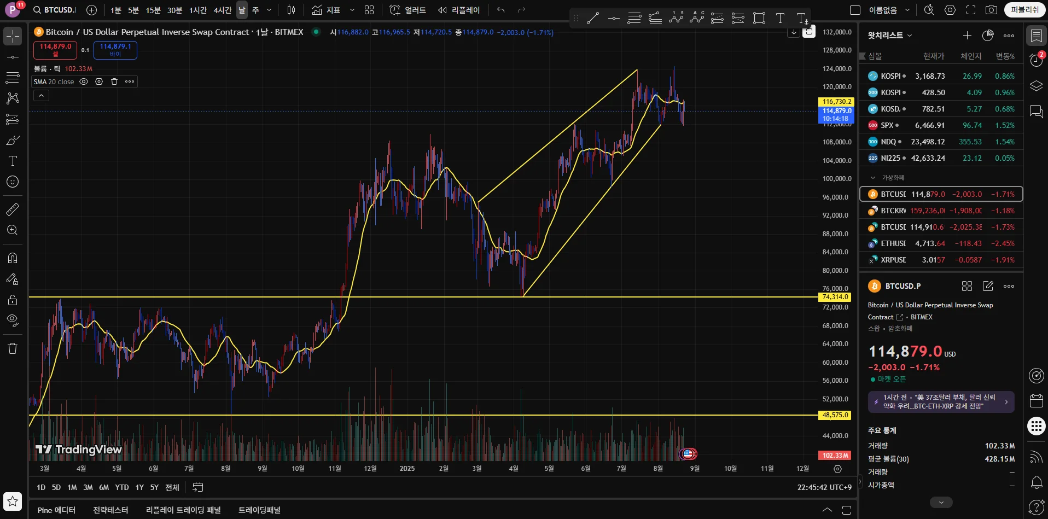The image size is (1048, 519).
Task: Collapse the bottom panel chevron
Action: click(827, 510)
